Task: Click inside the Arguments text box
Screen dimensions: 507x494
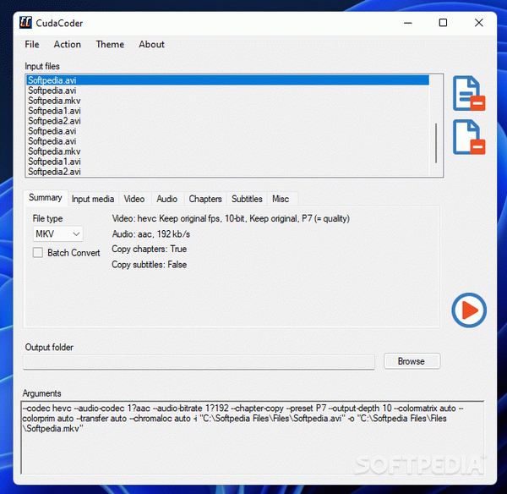Action: click(252, 437)
